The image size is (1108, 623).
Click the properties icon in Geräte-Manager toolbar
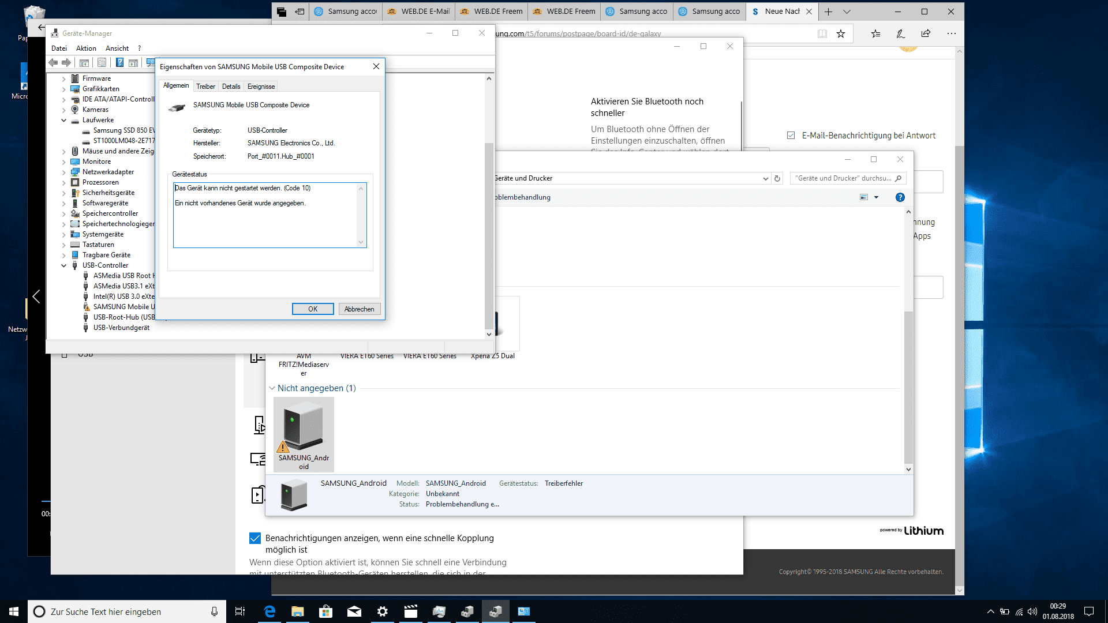[102, 63]
